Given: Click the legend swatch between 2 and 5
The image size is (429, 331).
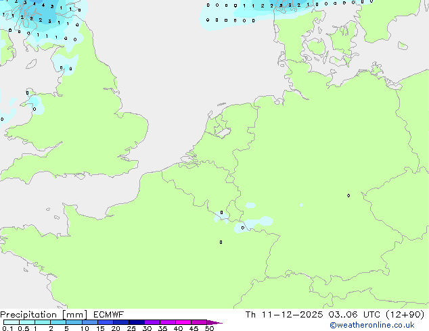Looking at the screenshot, I should [x=58, y=322].
